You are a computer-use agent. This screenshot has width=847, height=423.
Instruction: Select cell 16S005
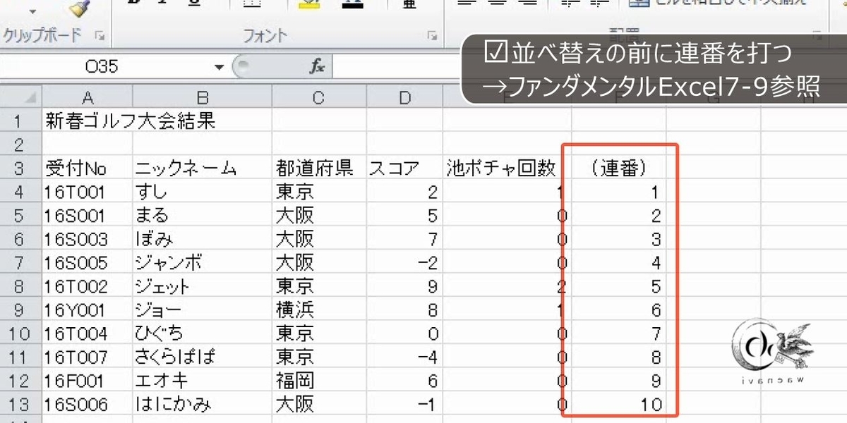(x=88, y=262)
